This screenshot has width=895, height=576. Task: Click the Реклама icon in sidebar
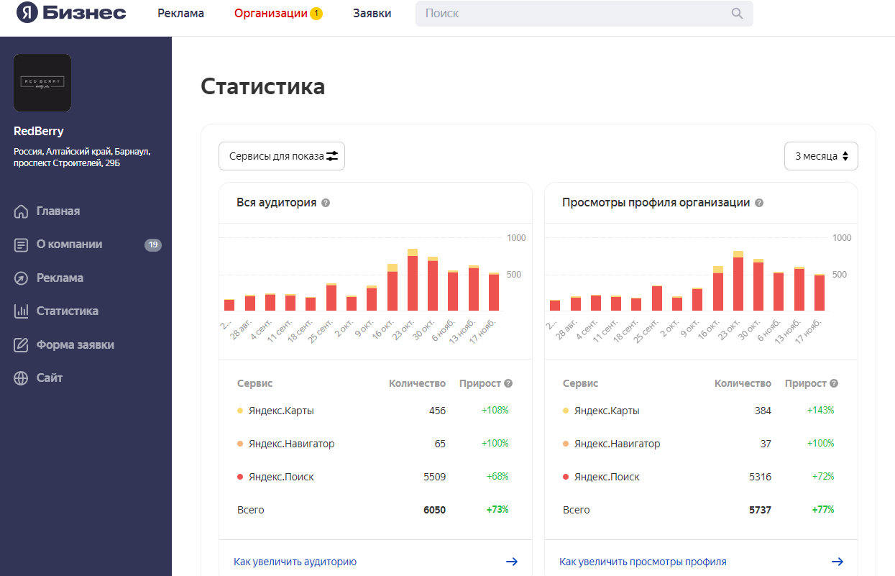click(x=21, y=278)
